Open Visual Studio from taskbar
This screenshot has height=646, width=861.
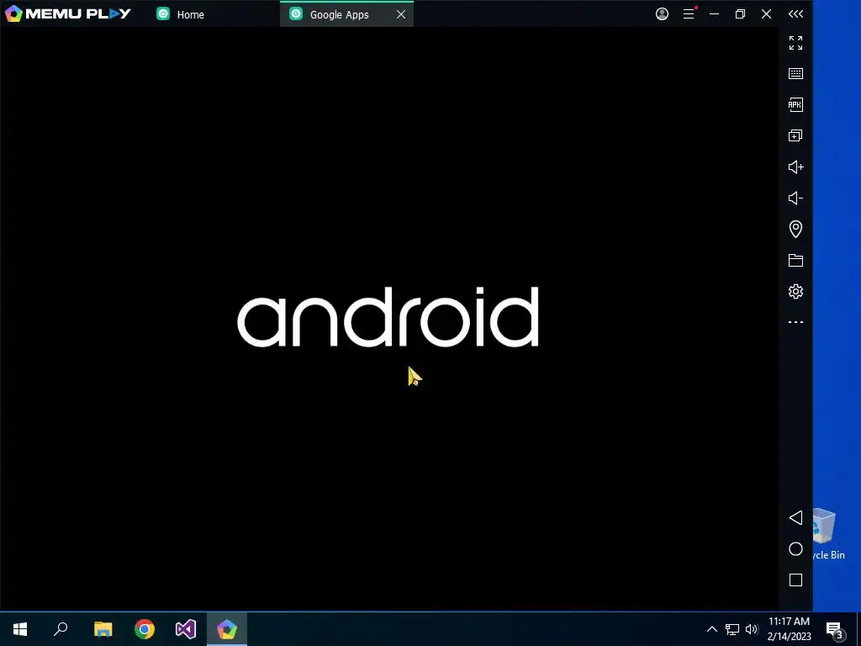pos(186,629)
